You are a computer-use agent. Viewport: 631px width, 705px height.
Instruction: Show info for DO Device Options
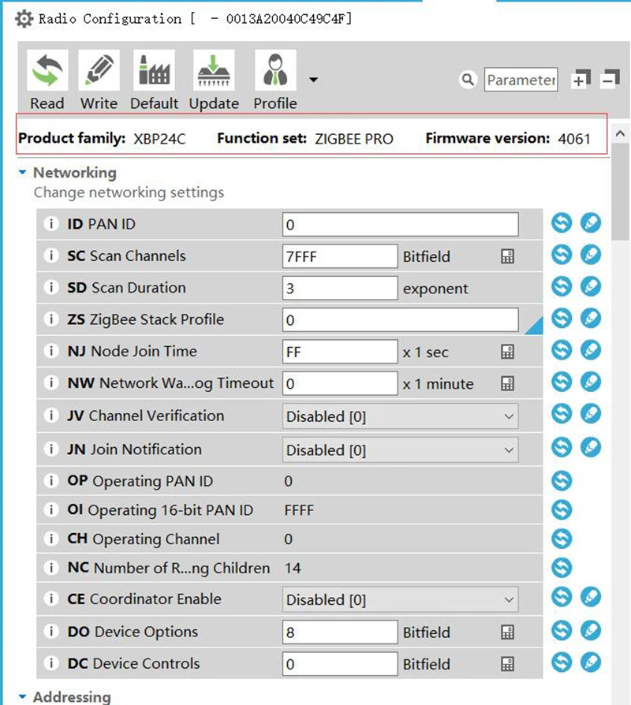[x=50, y=631]
